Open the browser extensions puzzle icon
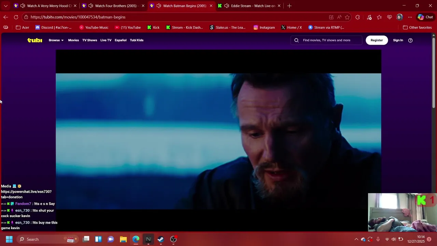The width and height of the screenshot is (437, 246). (357, 17)
